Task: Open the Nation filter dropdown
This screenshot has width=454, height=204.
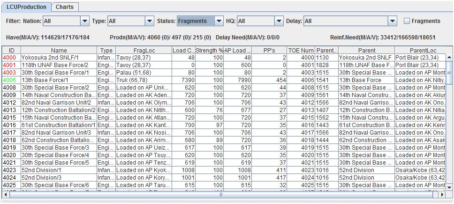Action: (66, 21)
